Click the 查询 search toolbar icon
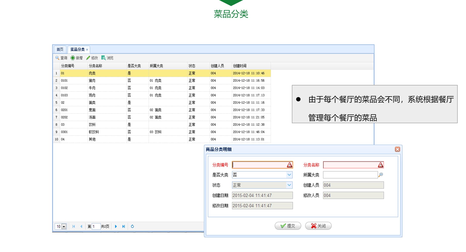 [57, 58]
